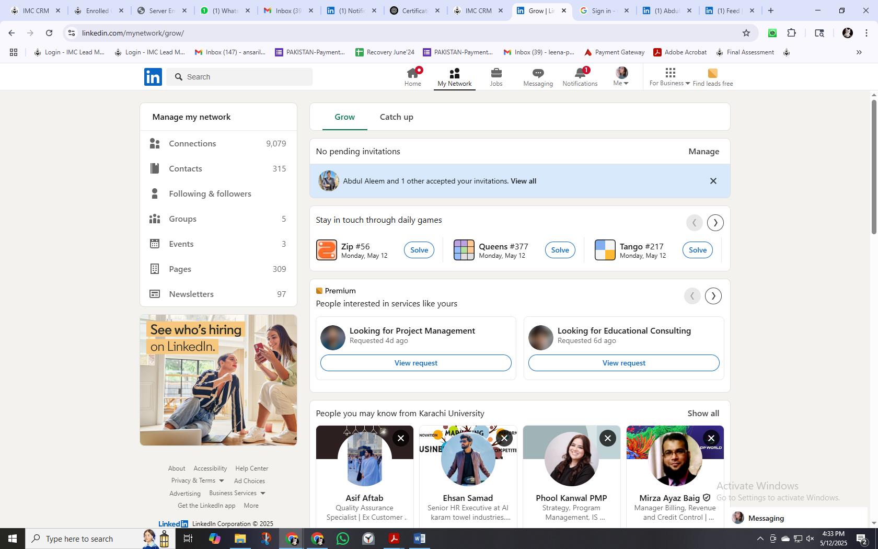Viewport: 878px width, 549px height.
Task: Dismiss the Mirza Ayaz Baig suggestion card
Action: 711,438
